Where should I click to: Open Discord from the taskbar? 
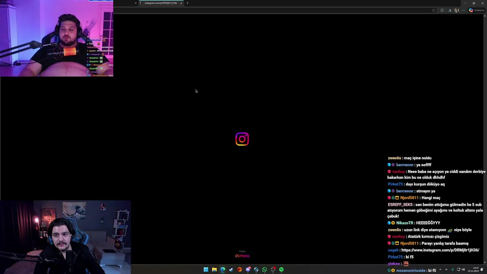click(248, 269)
